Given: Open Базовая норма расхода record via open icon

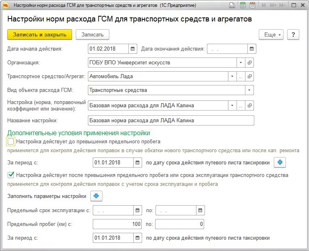Looking at the screenshot, I should [249, 106].
